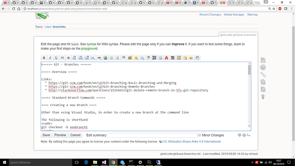Open Old revisions clock icon
The image size is (295, 166).
click(263, 67)
